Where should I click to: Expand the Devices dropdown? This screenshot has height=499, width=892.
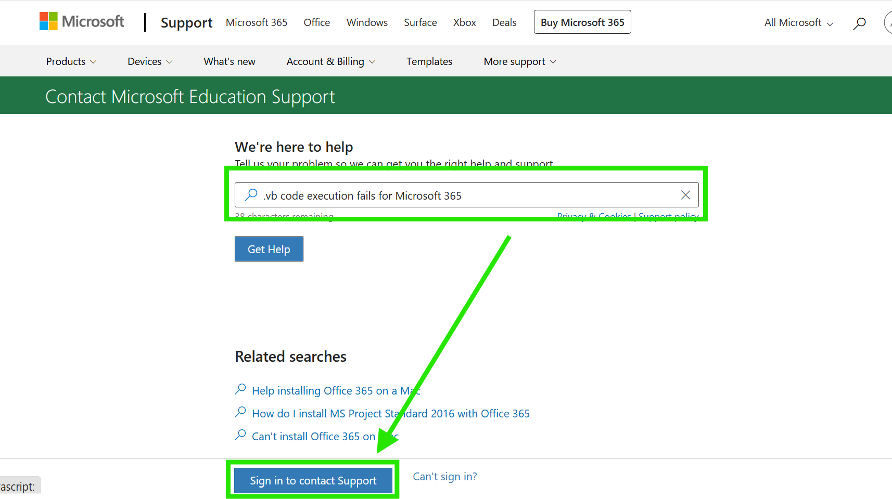150,61
